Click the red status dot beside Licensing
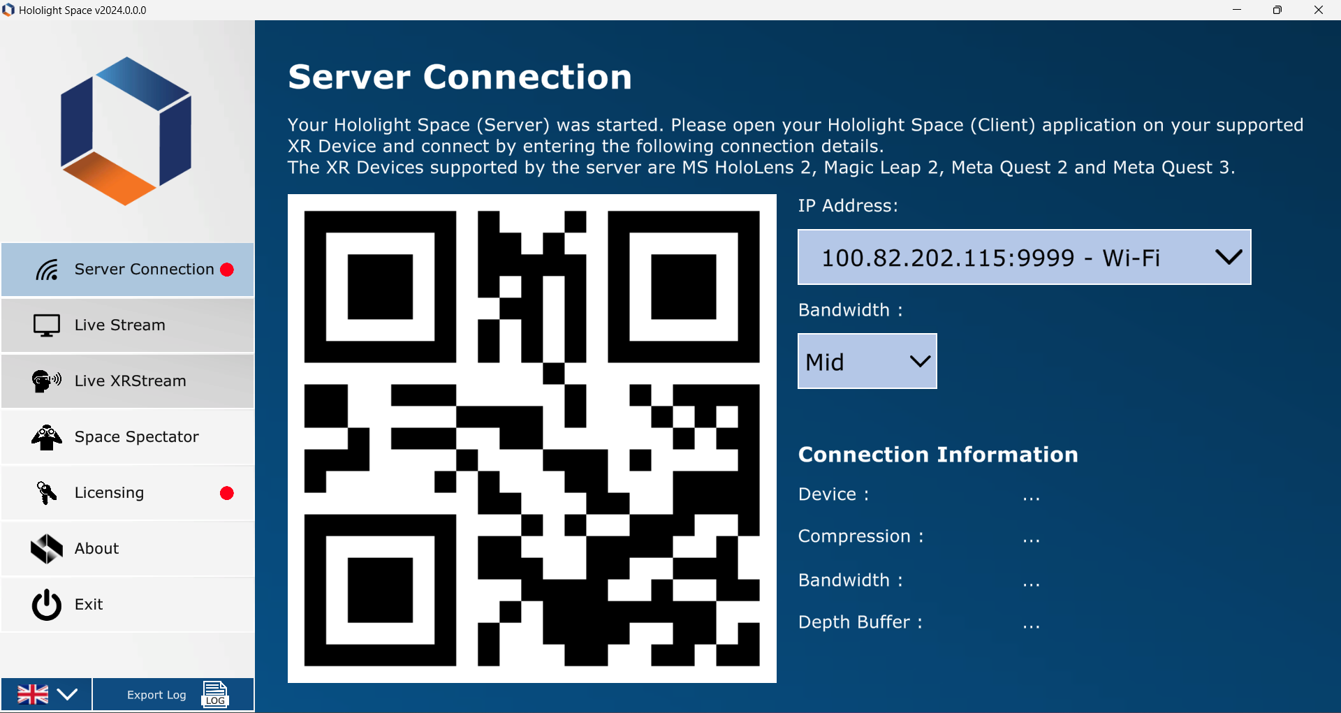Image resolution: width=1341 pixels, height=713 pixels. pos(227,493)
